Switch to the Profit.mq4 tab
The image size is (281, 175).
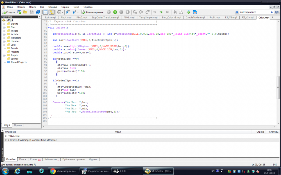[215, 17]
